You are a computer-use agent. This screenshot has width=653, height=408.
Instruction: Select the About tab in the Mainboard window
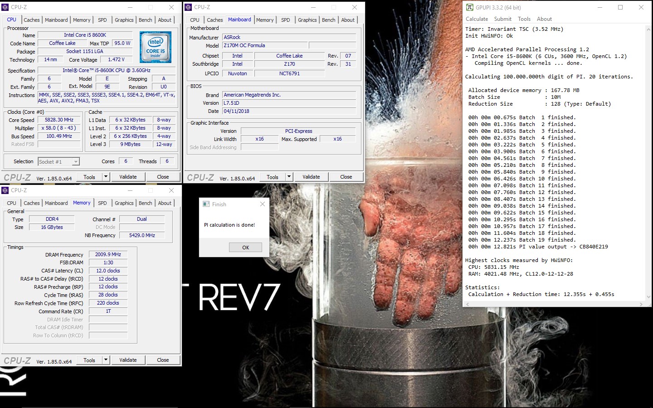coord(348,20)
